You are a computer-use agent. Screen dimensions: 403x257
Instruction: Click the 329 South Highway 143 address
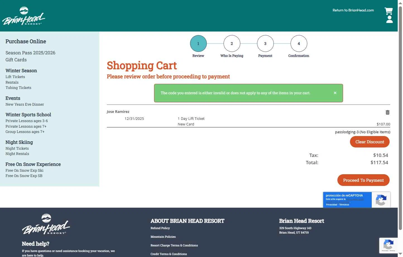pos(295,228)
